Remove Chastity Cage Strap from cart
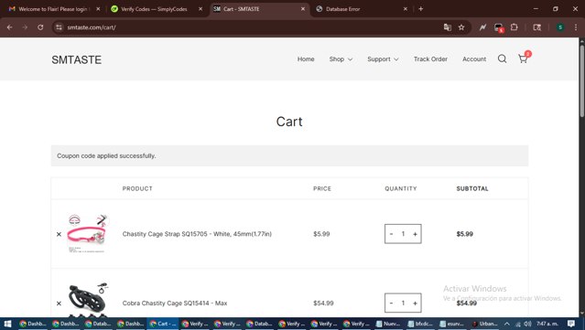The height and width of the screenshot is (330, 585). click(59, 234)
